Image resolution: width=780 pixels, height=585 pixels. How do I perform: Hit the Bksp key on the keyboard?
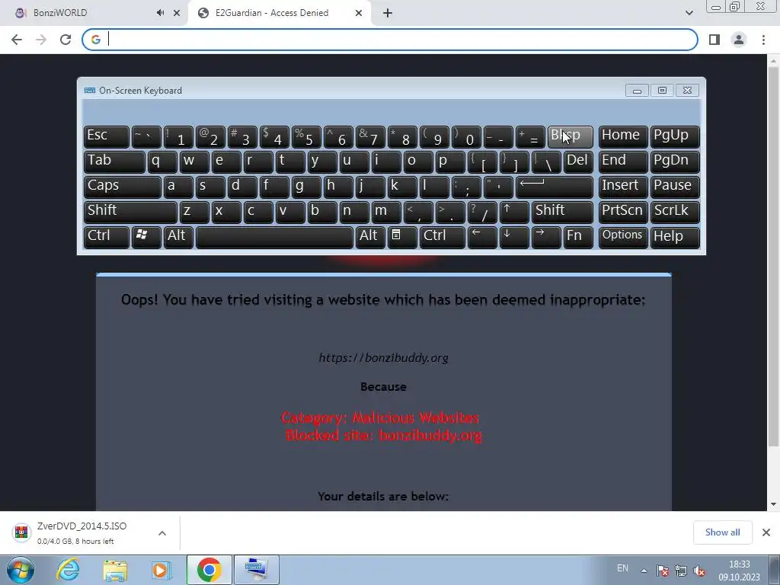click(x=570, y=136)
